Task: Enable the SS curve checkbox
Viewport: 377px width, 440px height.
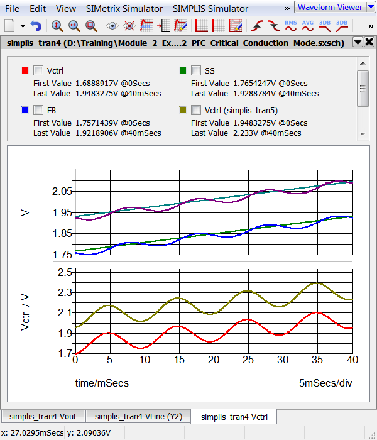Action: [x=196, y=70]
